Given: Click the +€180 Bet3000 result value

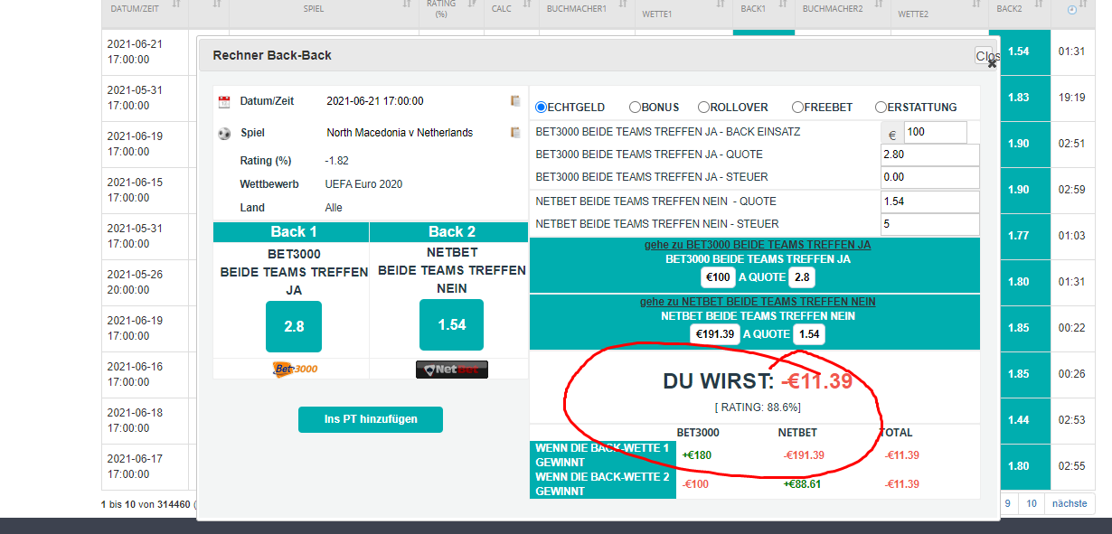Looking at the screenshot, I should pos(696,454).
